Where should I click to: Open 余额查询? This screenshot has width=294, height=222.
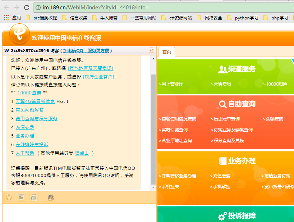273,119
